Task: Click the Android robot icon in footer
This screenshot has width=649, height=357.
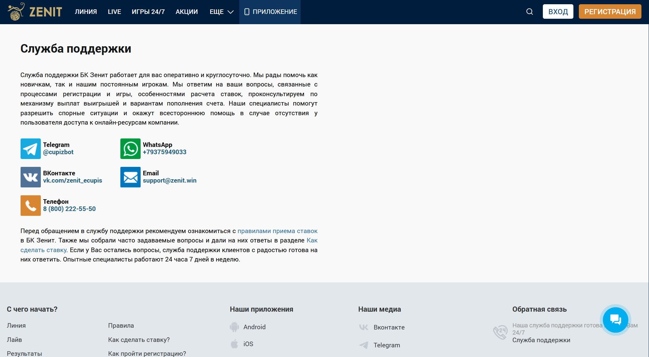Action: 234,327
